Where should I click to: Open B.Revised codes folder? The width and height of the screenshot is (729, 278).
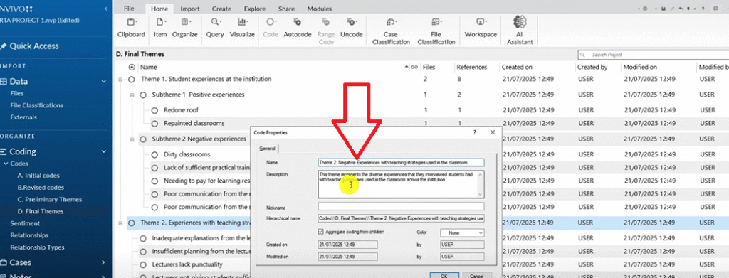click(41, 188)
